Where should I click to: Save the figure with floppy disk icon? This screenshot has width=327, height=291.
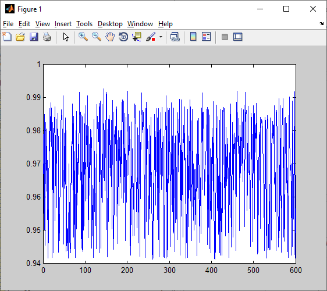click(34, 37)
